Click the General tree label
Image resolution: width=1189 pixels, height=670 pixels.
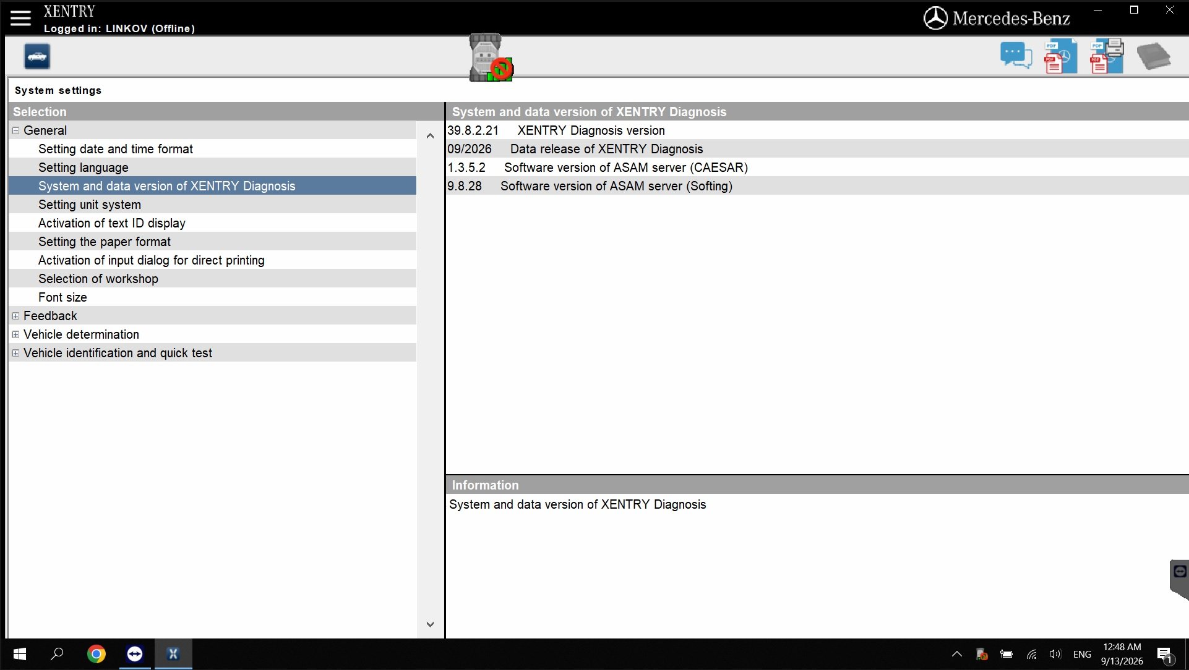point(45,130)
